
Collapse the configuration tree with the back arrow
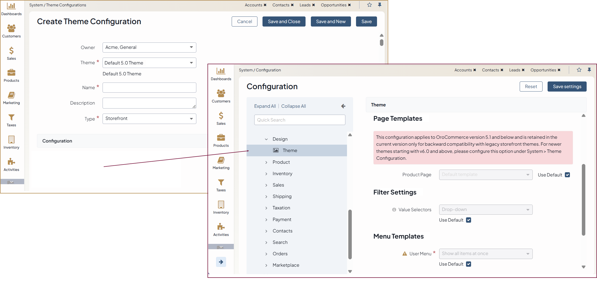point(343,106)
